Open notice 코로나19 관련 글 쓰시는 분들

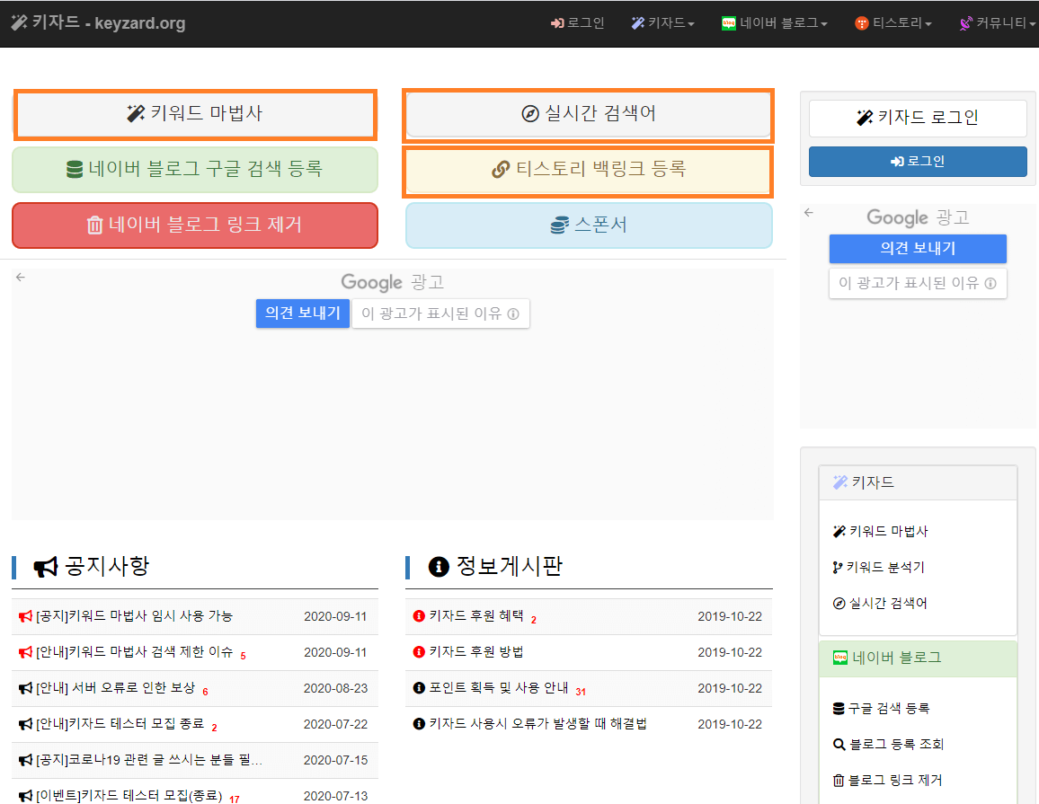click(149, 760)
